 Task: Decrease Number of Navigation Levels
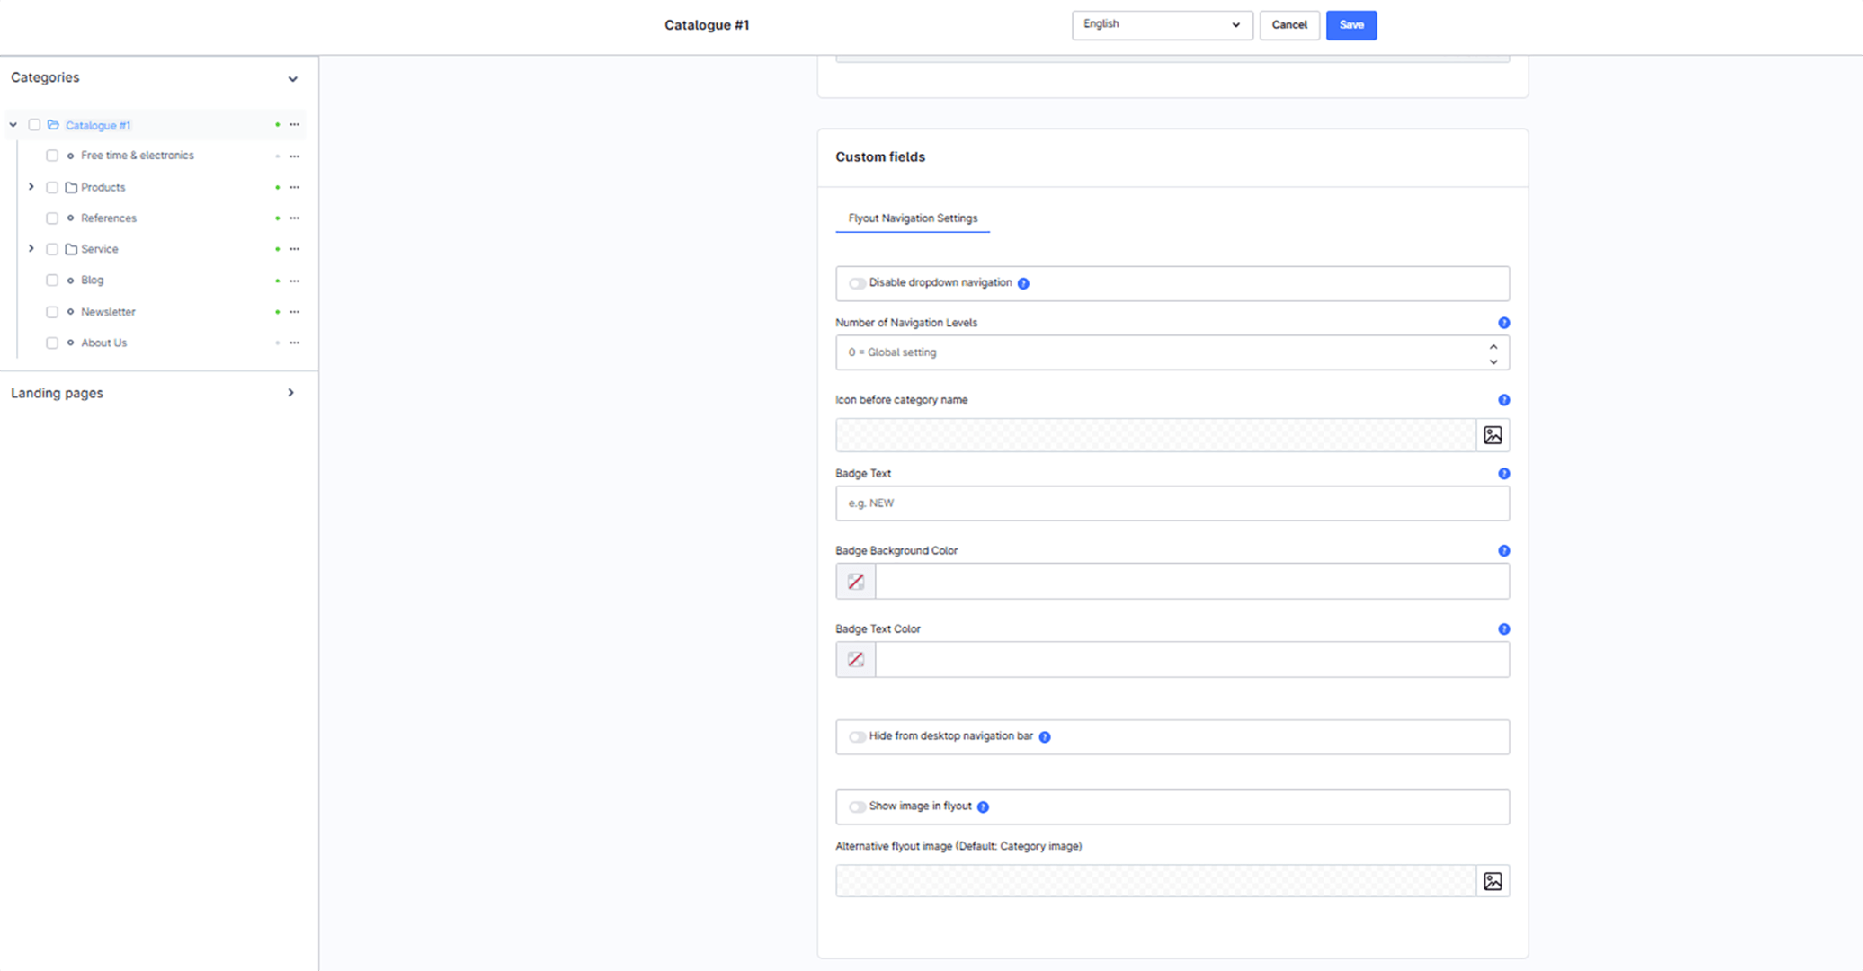(x=1493, y=361)
